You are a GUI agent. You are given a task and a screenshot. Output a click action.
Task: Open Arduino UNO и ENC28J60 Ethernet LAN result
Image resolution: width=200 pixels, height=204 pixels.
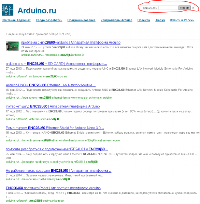(51, 85)
